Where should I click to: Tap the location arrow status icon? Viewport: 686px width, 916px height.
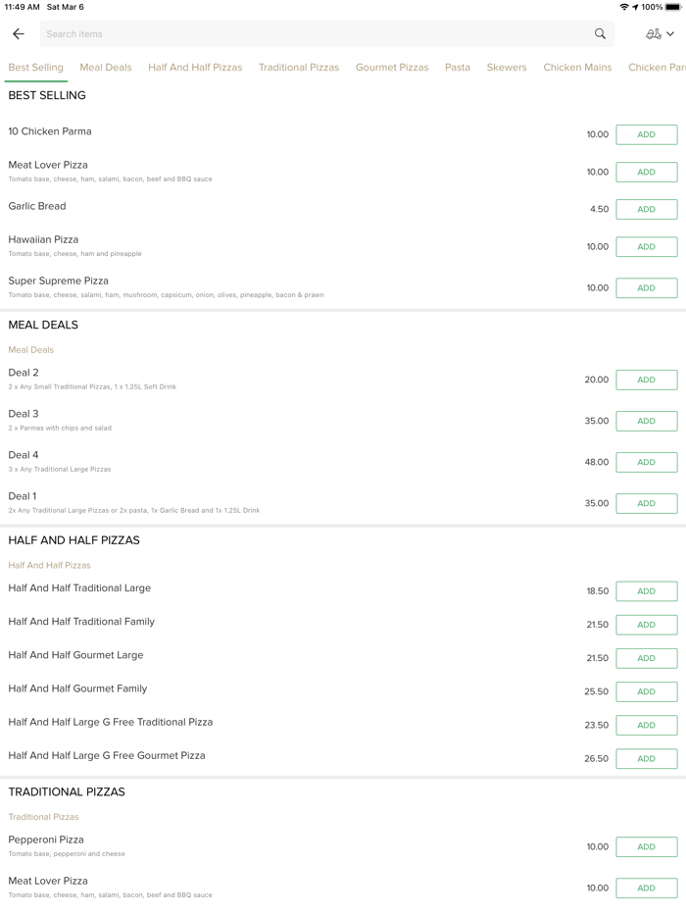[x=635, y=7]
